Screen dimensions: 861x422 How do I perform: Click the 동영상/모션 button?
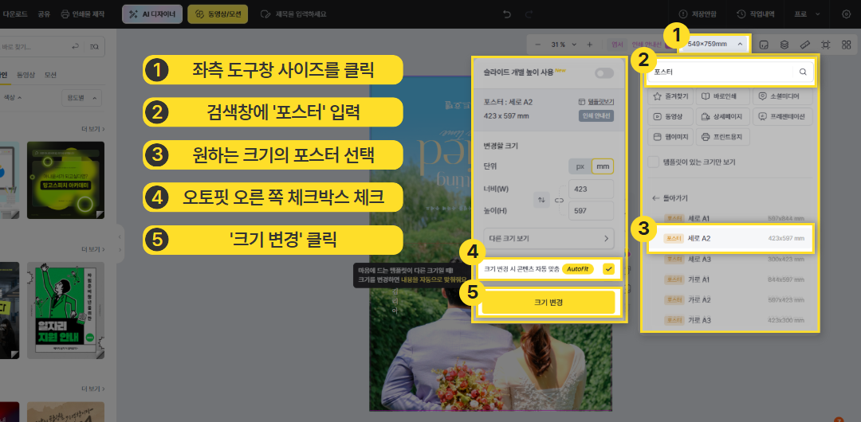click(218, 14)
